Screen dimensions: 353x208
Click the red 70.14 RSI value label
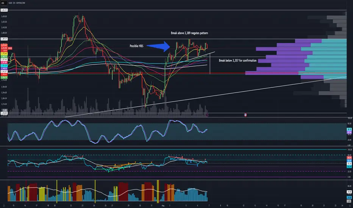pos(349,158)
